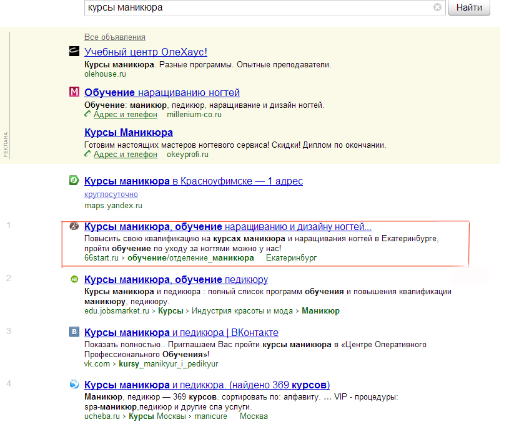This screenshot has width=509, height=427.
Task: Open the result mentioning найдено 369 курсов
Action: (x=207, y=385)
